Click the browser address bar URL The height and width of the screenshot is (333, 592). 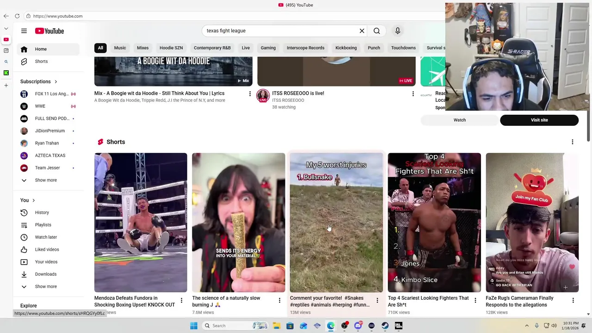pos(58,16)
